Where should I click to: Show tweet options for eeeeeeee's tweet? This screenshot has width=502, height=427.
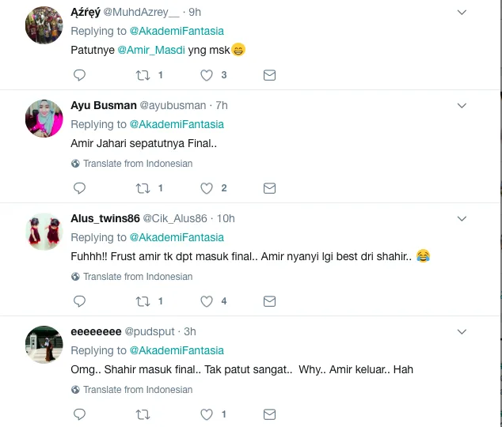(x=463, y=331)
